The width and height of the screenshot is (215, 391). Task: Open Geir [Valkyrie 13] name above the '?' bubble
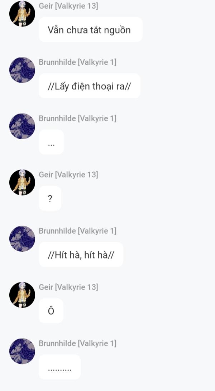(68, 174)
